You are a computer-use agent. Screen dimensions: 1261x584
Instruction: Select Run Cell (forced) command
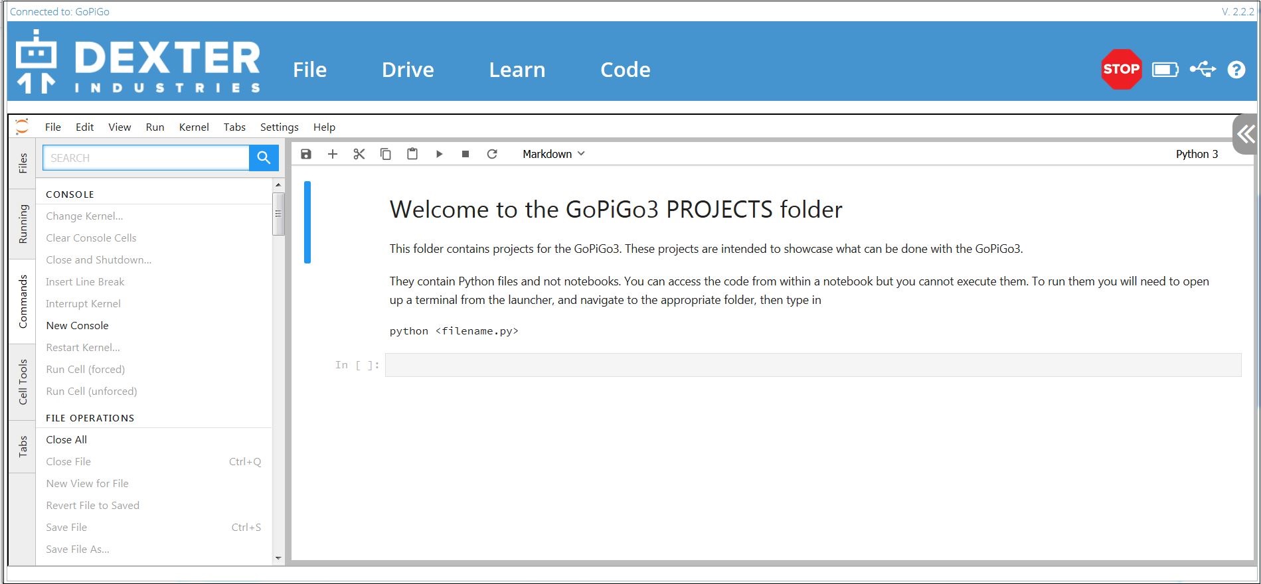click(154, 370)
